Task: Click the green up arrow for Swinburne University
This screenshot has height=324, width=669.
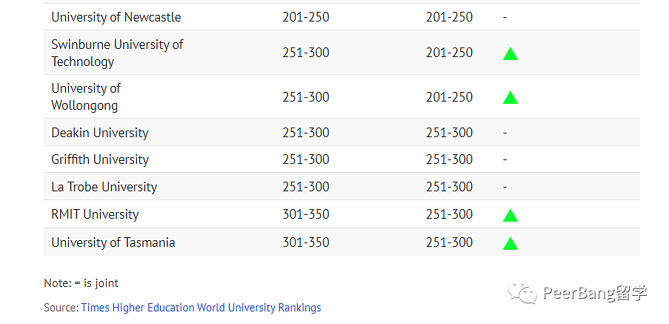Action: 510,54
